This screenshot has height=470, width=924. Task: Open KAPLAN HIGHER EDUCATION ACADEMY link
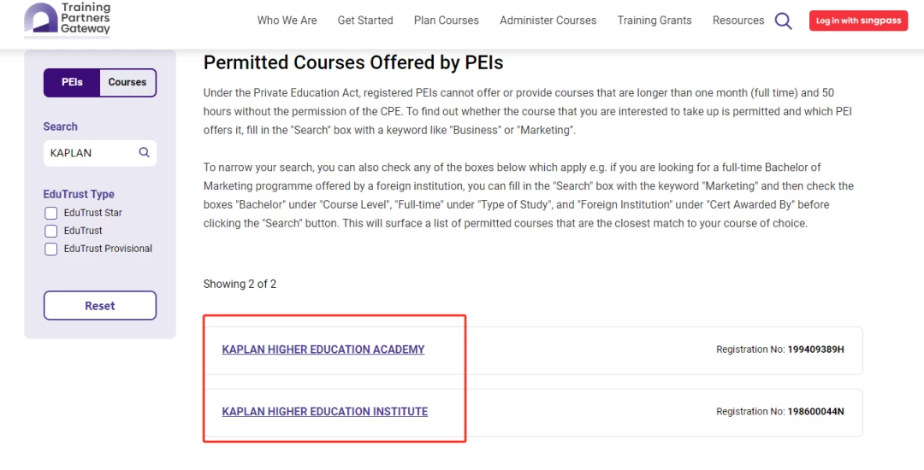coord(323,350)
